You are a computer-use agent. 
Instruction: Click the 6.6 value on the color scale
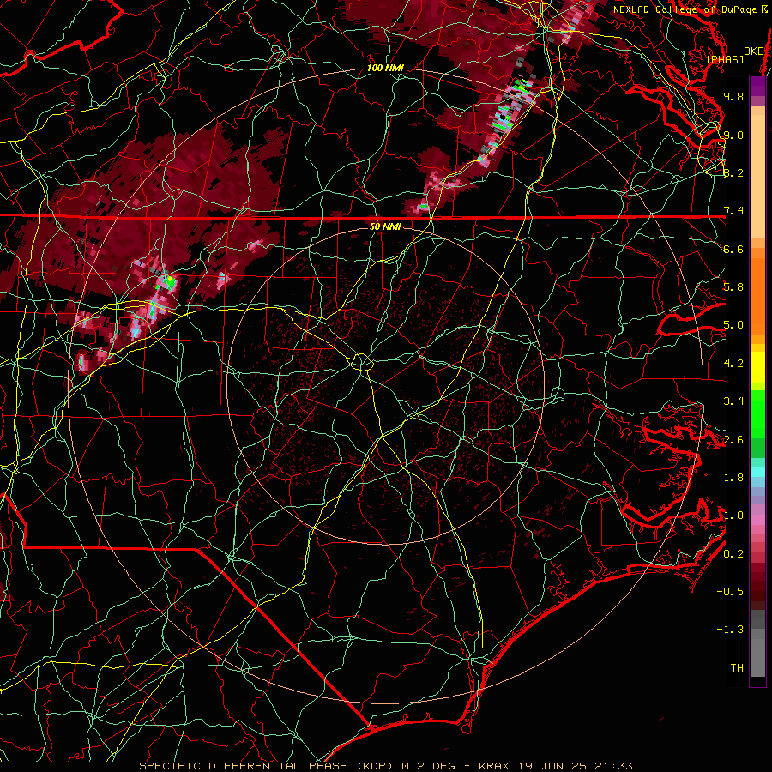[x=733, y=249]
